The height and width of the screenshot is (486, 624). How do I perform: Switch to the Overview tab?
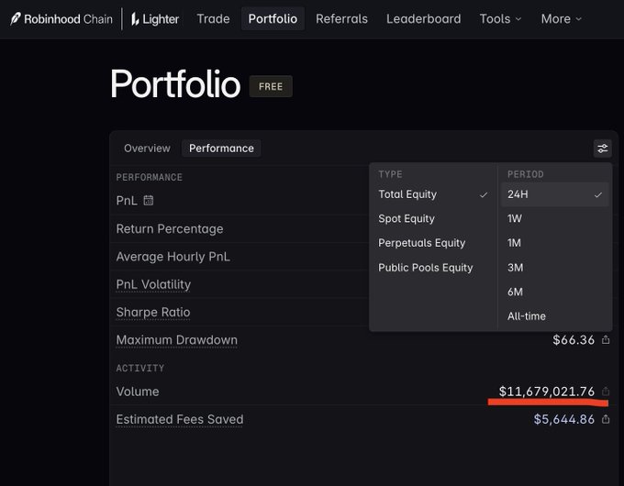[147, 149]
